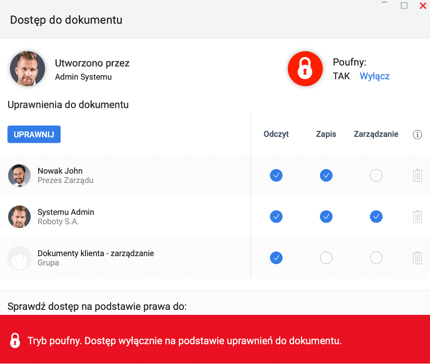Viewport: 430px width, 364px height.
Task: Click the UPRAWNIJ button
Action: (34, 134)
